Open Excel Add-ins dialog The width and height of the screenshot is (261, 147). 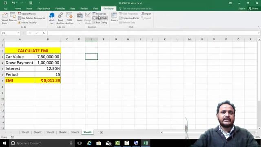click(x=60, y=18)
